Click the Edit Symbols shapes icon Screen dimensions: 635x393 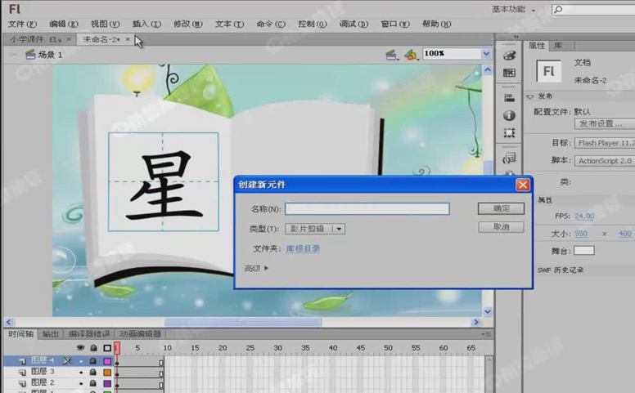[x=411, y=55]
